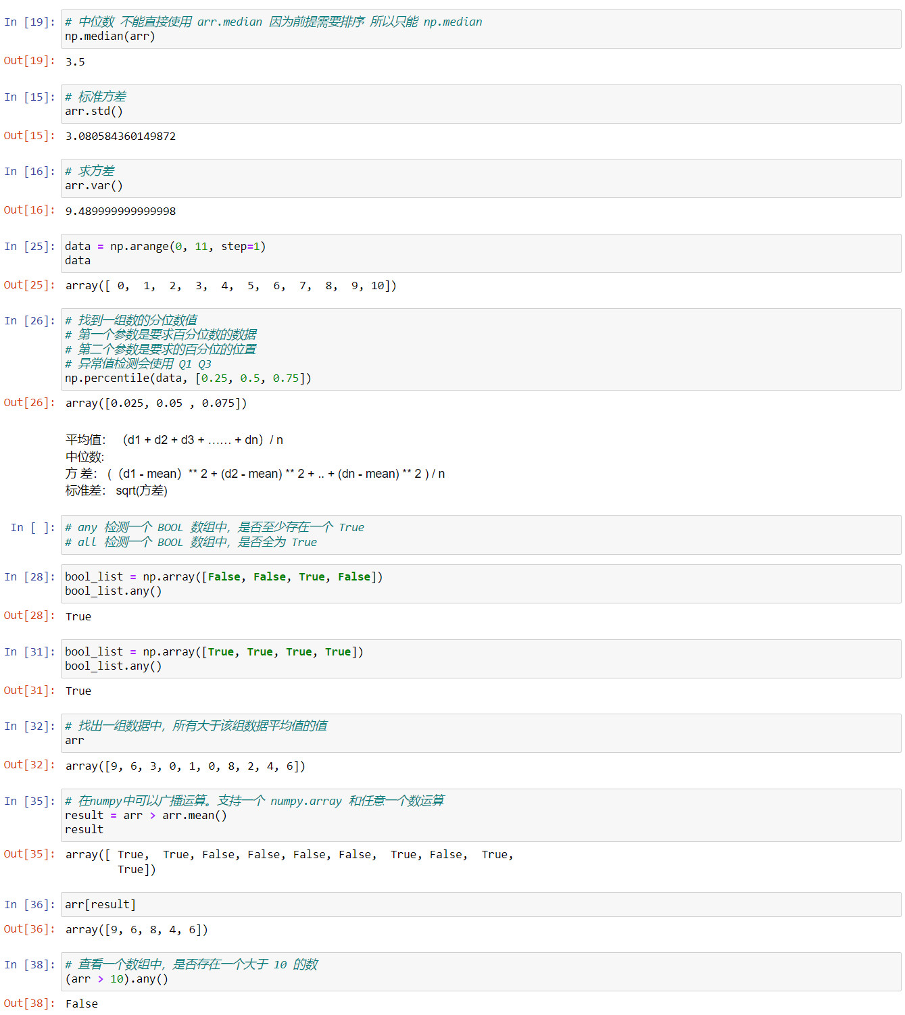
Task: Click the Out[38] False result
Action: click(82, 1004)
